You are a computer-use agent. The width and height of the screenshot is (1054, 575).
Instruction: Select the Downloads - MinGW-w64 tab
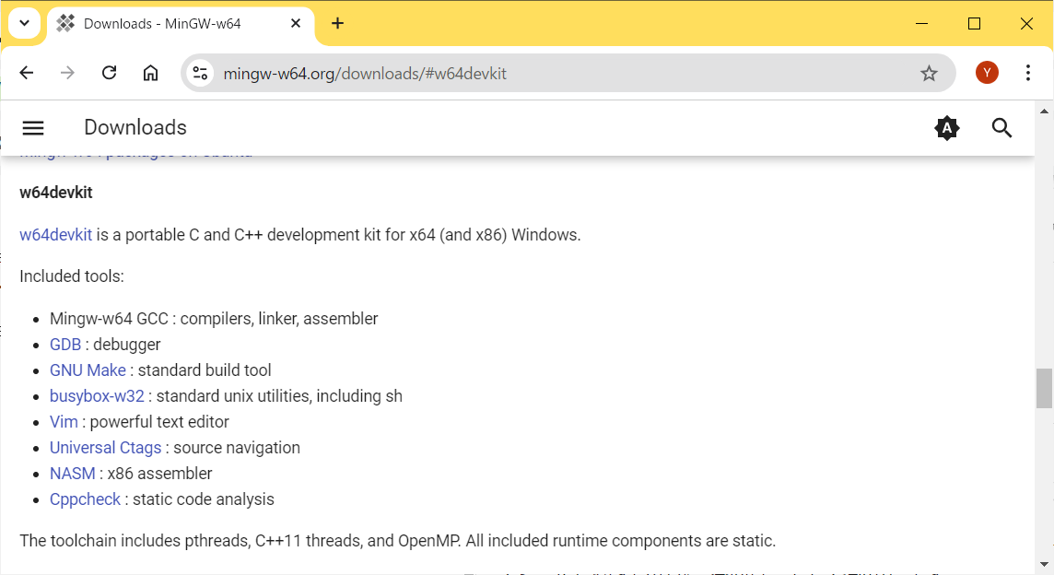coord(161,23)
